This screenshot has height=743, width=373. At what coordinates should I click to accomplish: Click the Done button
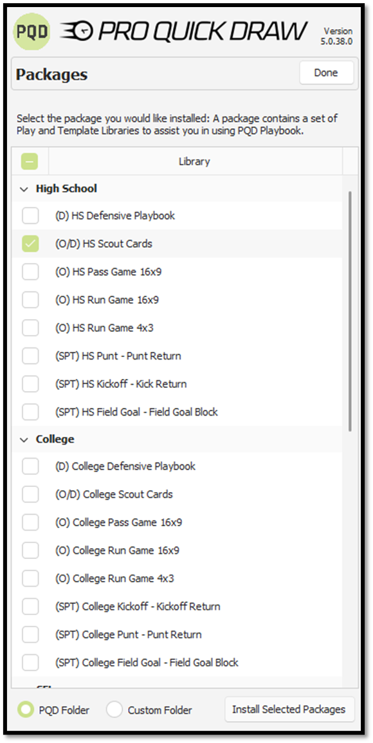click(327, 73)
